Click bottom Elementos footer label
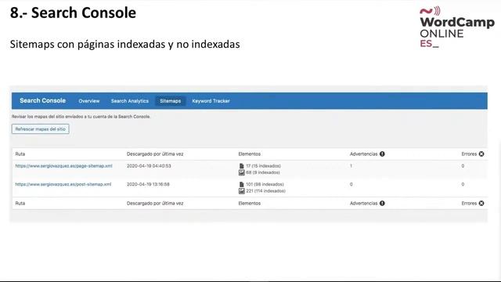Viewport: 501px width, 282px height. (249, 204)
